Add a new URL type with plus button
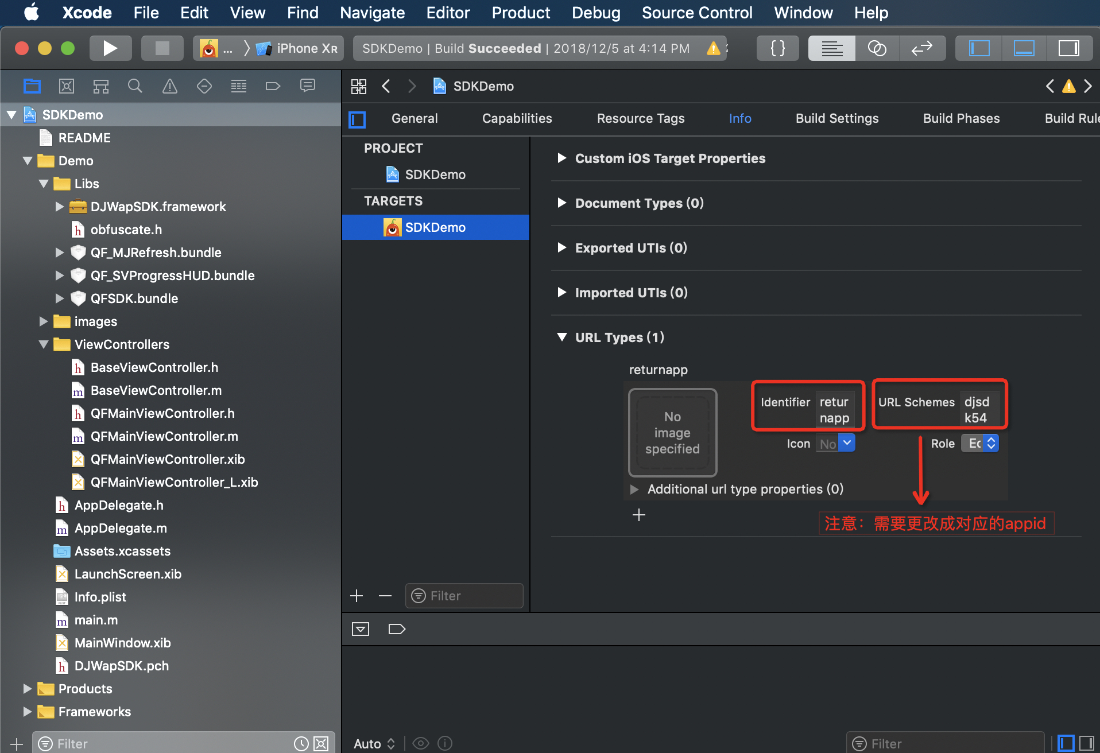Viewport: 1100px width, 753px height. tap(638, 515)
